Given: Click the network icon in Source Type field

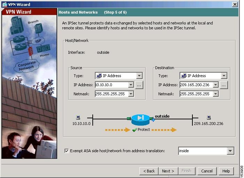Looking at the screenshot, I should [x=99, y=76].
